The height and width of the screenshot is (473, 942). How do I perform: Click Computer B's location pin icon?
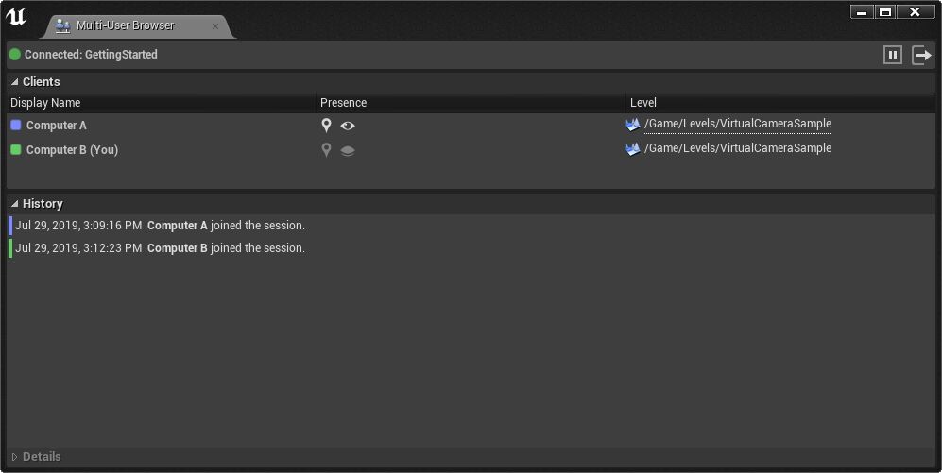point(326,150)
